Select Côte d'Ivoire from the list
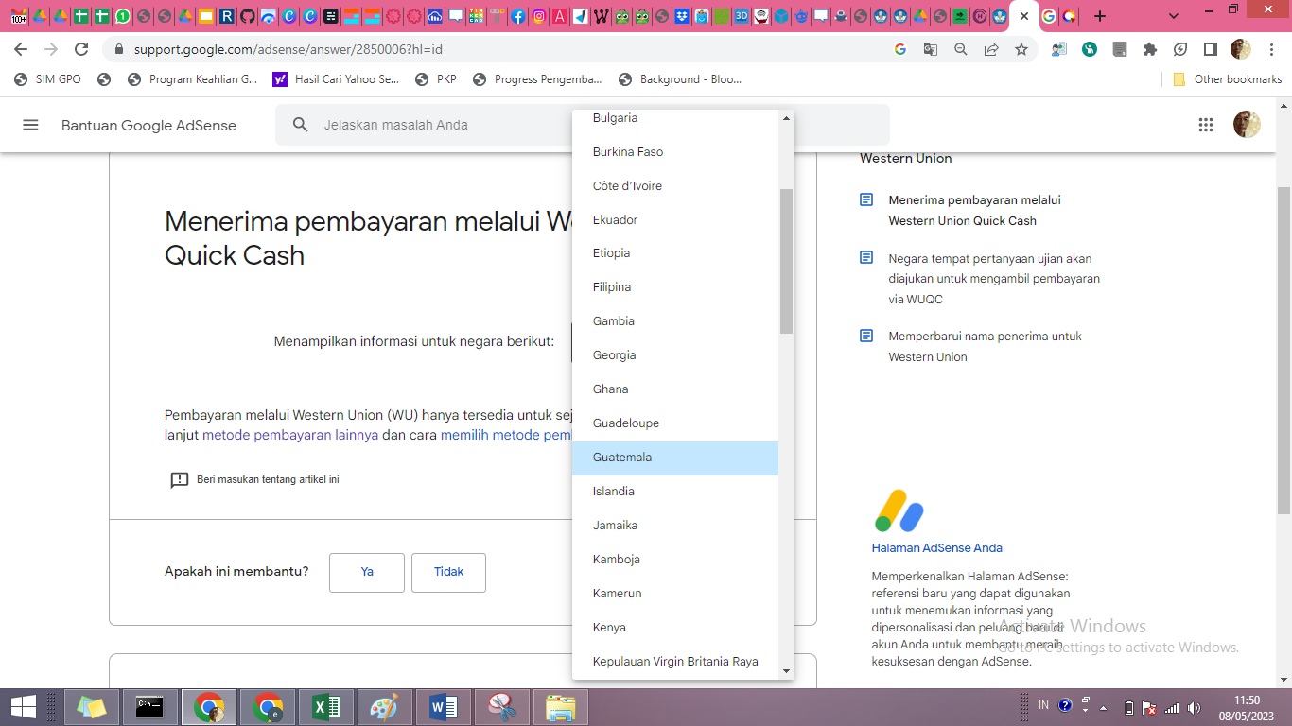Screen dimensions: 1292x726 pos(675,186)
